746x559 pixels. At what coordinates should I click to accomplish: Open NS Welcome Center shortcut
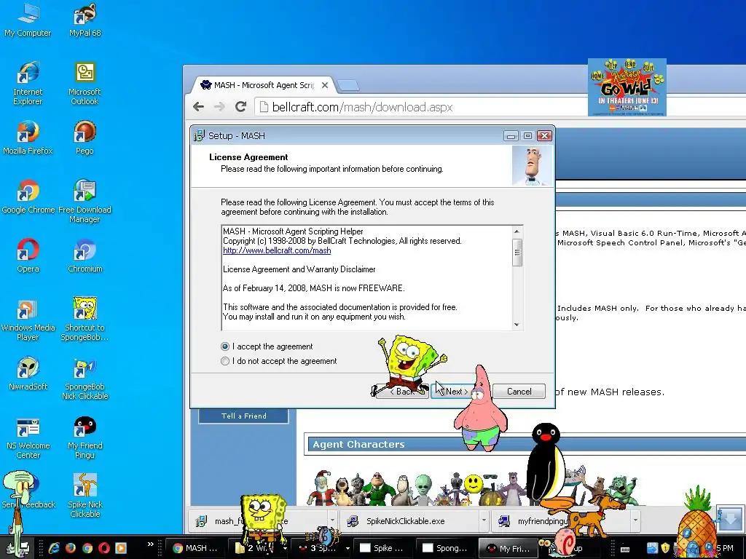28,437
